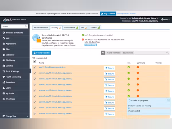
Task: Uncheck admin4.ppu17-8-multi row checkbox
Action: [x=35, y=91]
